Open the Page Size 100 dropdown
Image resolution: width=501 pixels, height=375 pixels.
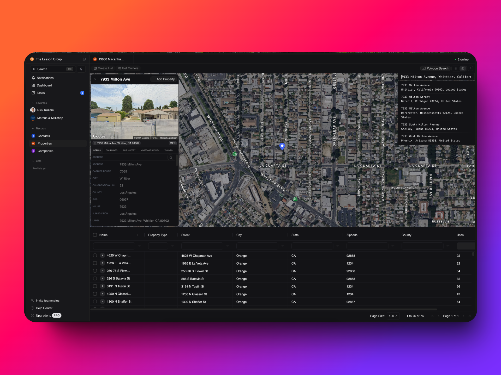coord(393,316)
